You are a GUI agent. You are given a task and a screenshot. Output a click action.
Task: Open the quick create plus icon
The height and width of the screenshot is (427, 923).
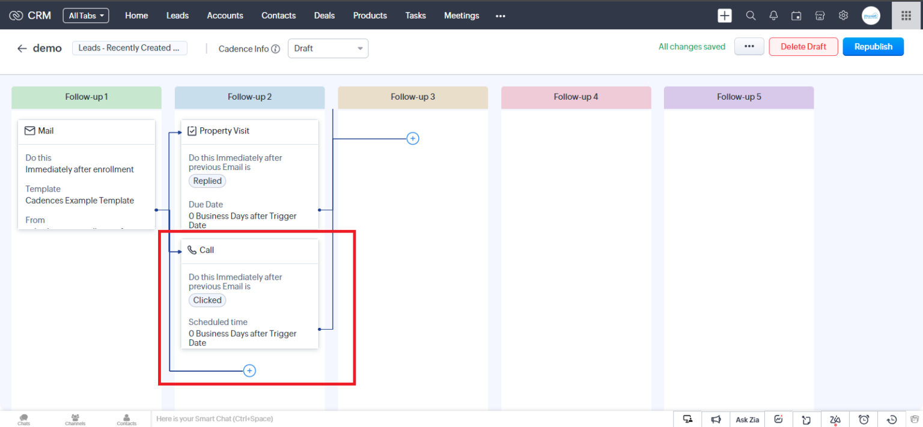[725, 16]
